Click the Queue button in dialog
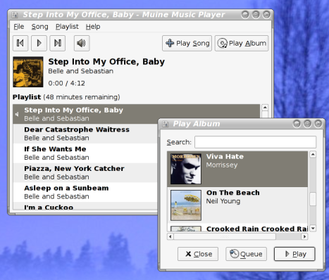Viewport: 329px width, 280px height. point(246,254)
